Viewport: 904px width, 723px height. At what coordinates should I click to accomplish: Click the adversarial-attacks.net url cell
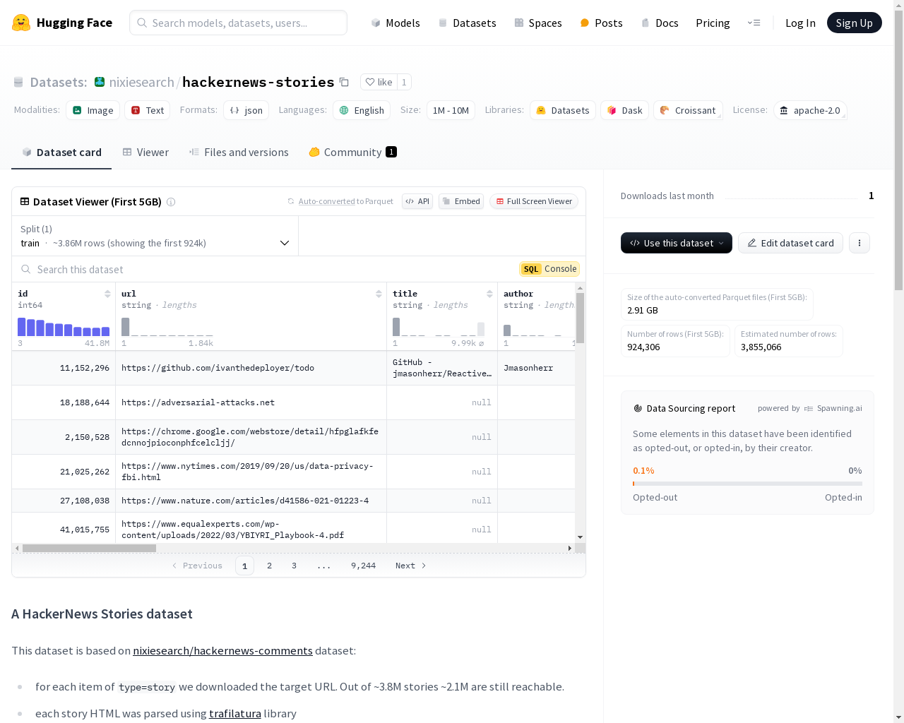[251, 402]
